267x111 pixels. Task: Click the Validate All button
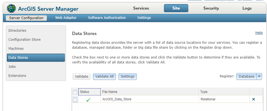pyautogui.click(x=104, y=77)
